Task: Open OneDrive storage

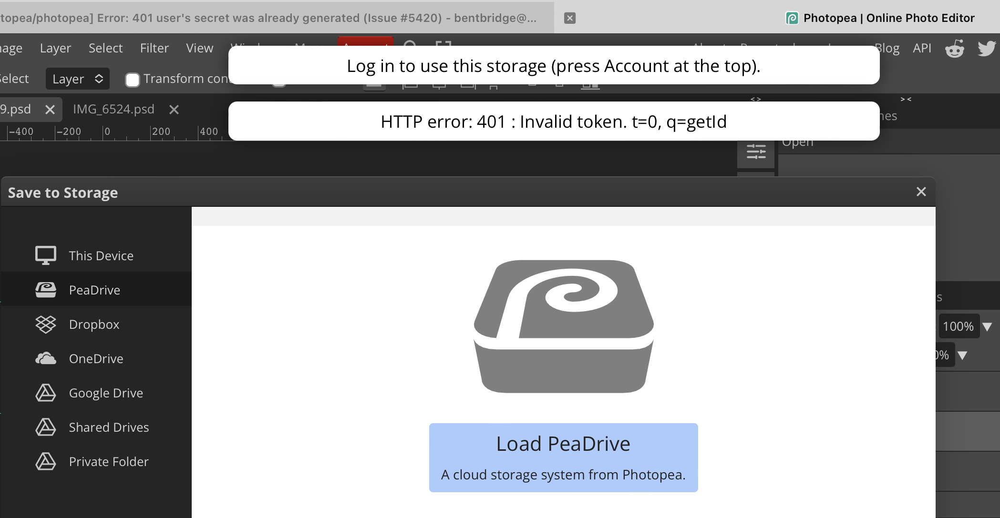Action: pyautogui.click(x=96, y=358)
